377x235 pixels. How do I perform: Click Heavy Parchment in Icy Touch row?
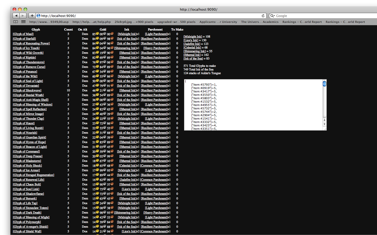tap(156, 48)
